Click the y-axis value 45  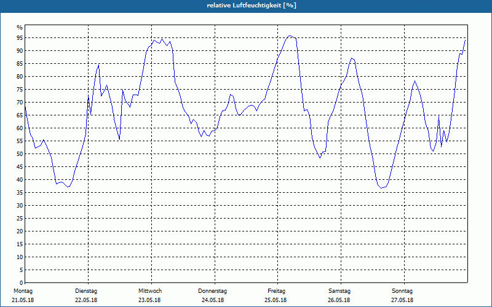(x=20, y=166)
